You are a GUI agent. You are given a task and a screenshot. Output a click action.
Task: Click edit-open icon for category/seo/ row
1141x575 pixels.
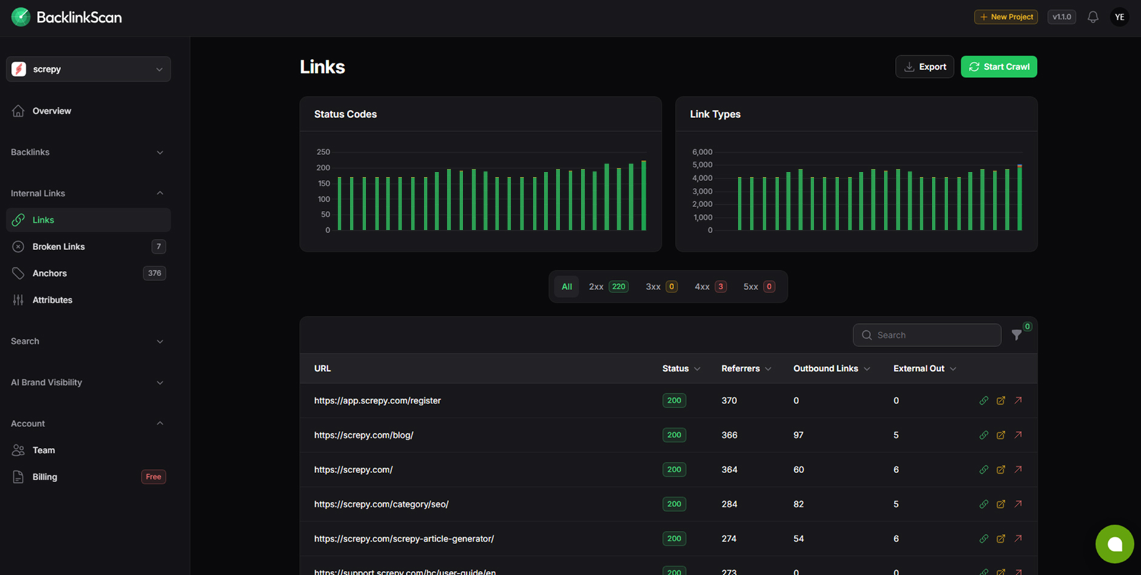[1001, 504]
